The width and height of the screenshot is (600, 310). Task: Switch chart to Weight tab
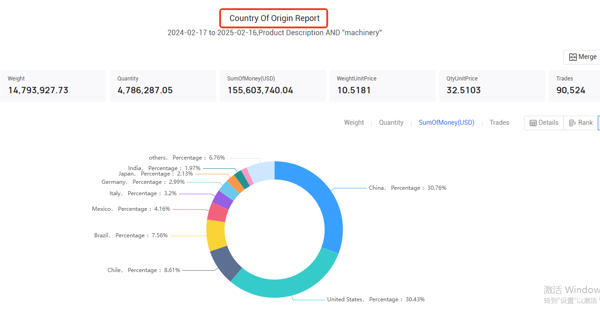[354, 123]
